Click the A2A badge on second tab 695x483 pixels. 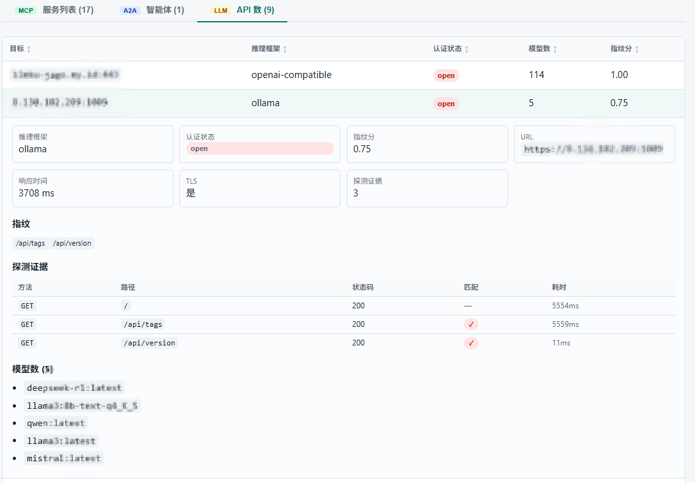tap(130, 11)
